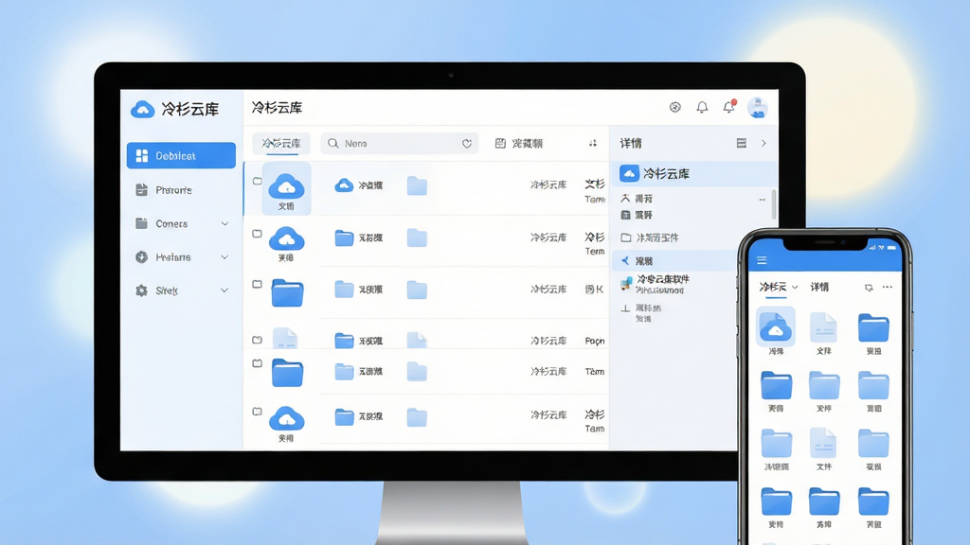
Task: Click the download icon at the details panel bottom
Action: click(625, 308)
